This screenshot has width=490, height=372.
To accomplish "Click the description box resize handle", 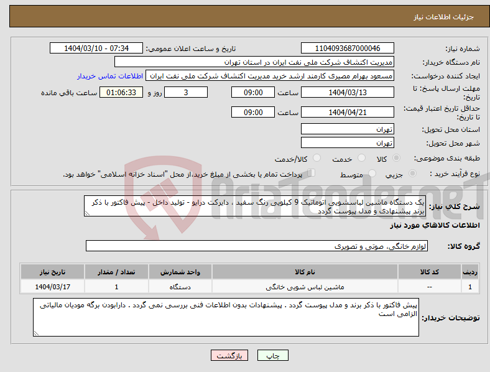I will pos(87,213).
